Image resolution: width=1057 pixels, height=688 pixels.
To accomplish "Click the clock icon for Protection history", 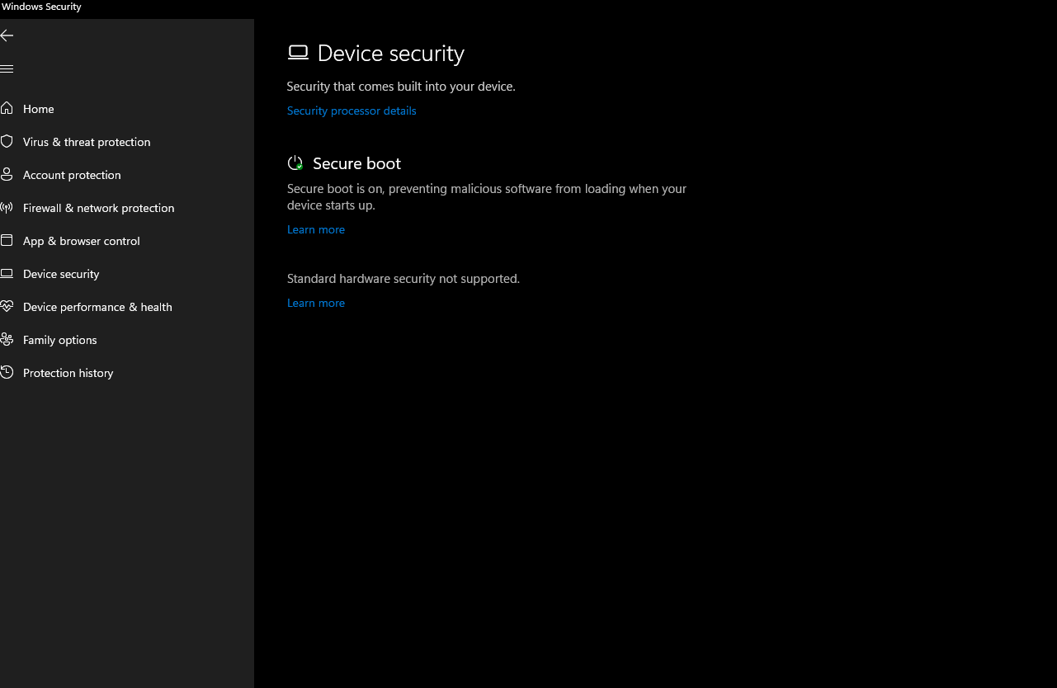I will pos(7,372).
